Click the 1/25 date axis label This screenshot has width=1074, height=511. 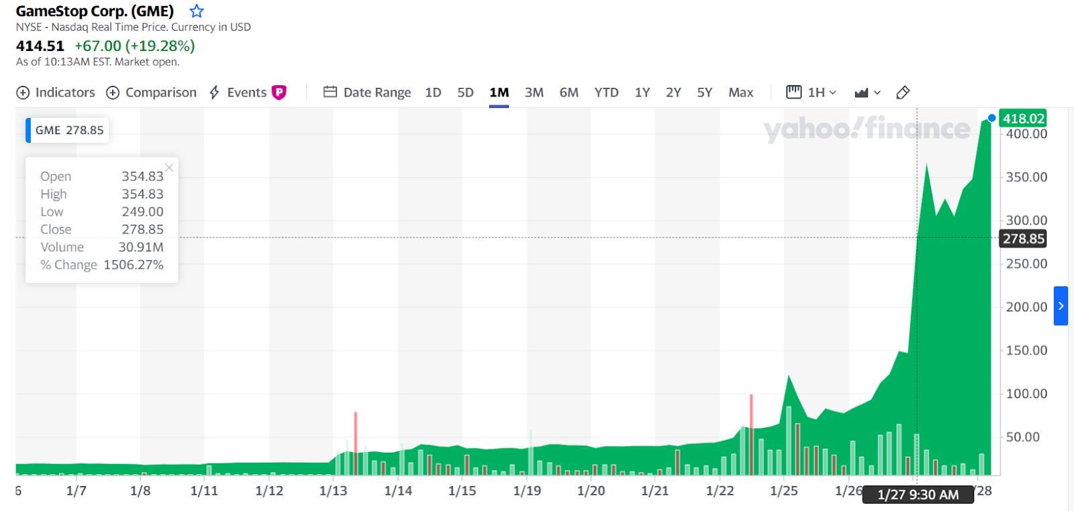pyautogui.click(x=784, y=491)
